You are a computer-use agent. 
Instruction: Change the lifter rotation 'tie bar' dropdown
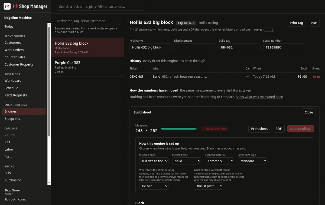(154, 186)
